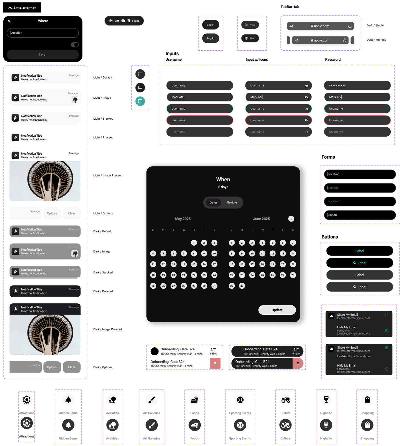The height and width of the screenshot is (446, 400).
Task: Select the white-circle Art Galleries brush icon
Action: click(151, 400)
